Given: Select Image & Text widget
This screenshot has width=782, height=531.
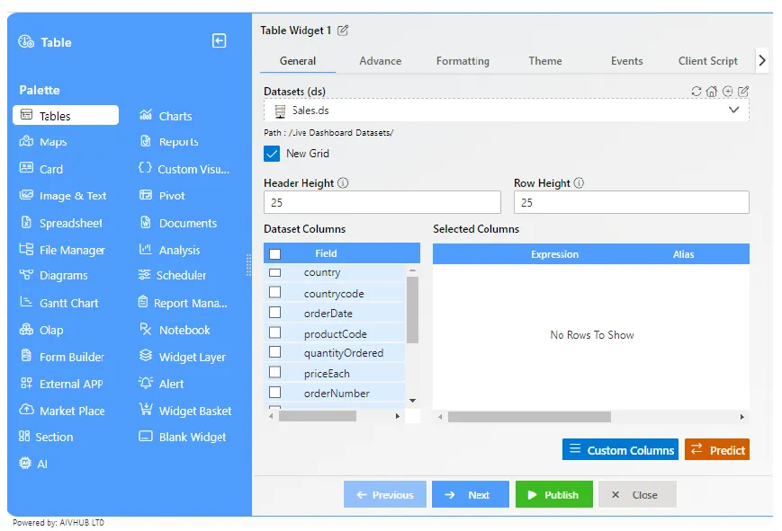Looking at the screenshot, I should (63, 196).
